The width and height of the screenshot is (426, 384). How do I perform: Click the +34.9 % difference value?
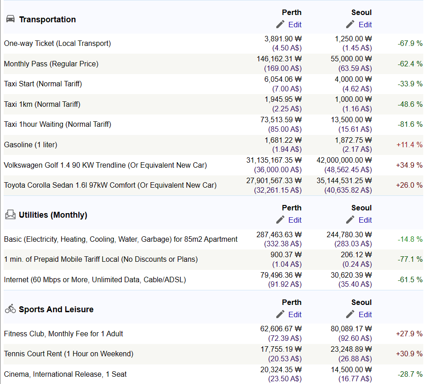coord(409,165)
